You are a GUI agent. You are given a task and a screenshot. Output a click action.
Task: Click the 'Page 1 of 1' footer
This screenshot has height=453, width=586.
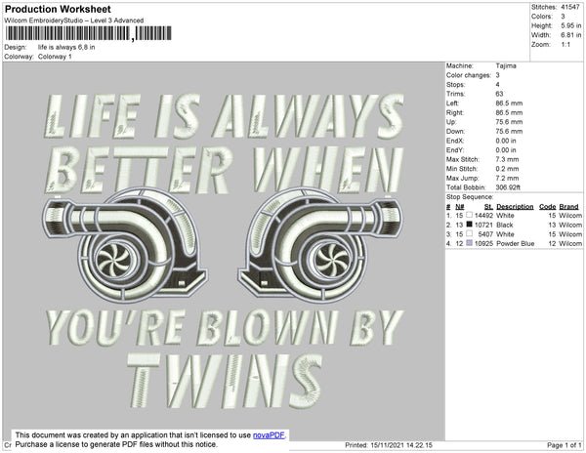[x=565, y=445]
